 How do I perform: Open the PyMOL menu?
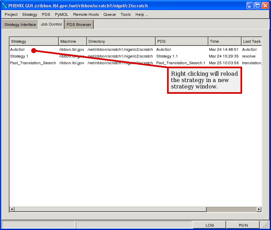pyautogui.click(x=61, y=14)
